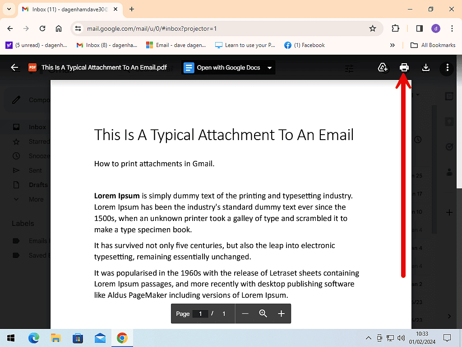Add the PDF to My Drive
Image resolution: width=462 pixels, height=347 pixels.
click(x=383, y=67)
